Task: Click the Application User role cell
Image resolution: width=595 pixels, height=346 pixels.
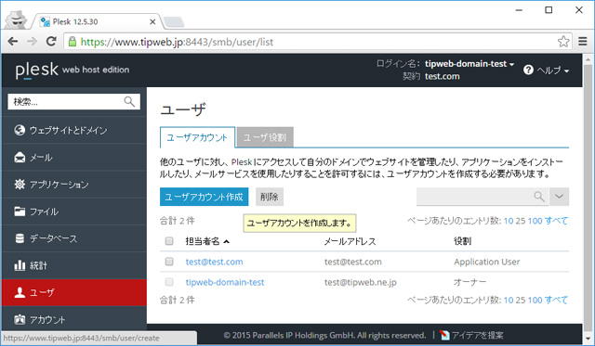Action: [x=487, y=262]
